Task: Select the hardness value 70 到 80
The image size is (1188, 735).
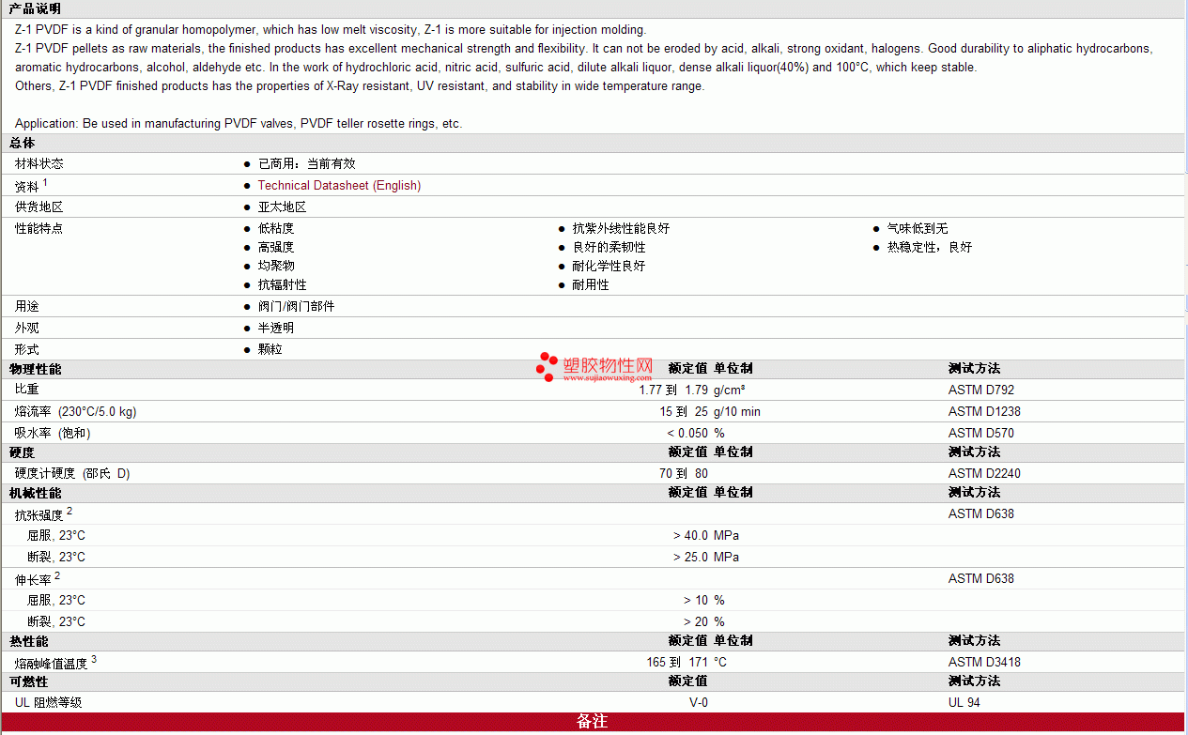Action: (x=684, y=473)
